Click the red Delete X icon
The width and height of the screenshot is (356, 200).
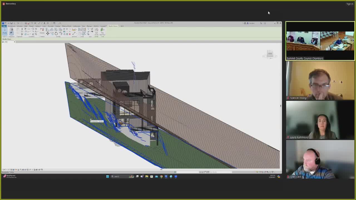(x=70, y=34)
